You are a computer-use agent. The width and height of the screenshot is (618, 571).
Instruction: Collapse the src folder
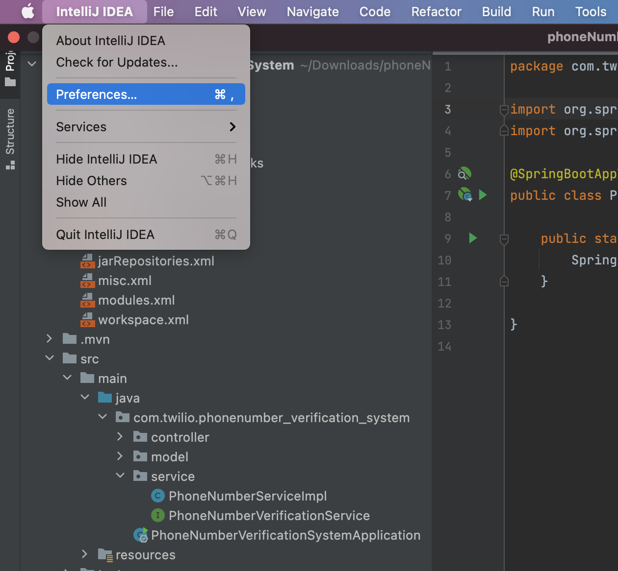49,358
